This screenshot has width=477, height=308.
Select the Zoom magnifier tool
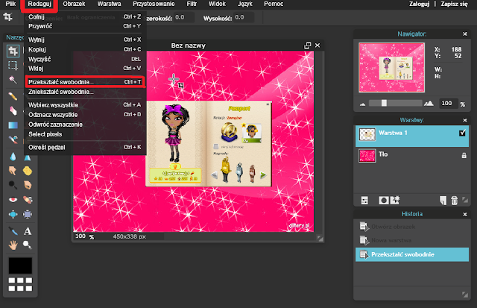tap(28, 245)
